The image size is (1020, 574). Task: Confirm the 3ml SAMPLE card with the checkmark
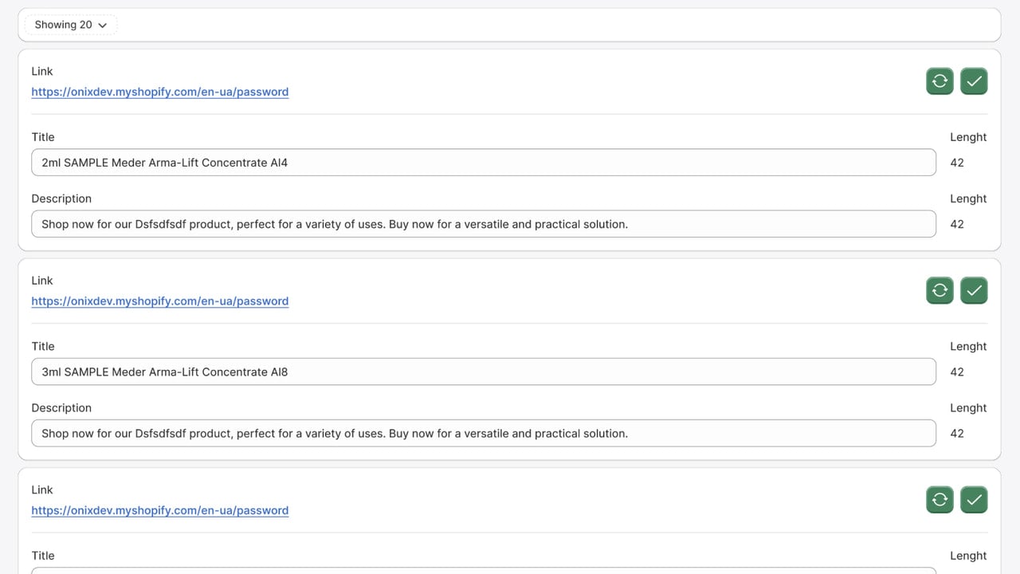click(974, 290)
